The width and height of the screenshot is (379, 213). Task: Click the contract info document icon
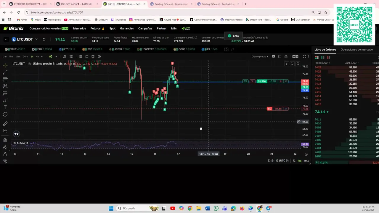pyautogui.click(x=44, y=39)
